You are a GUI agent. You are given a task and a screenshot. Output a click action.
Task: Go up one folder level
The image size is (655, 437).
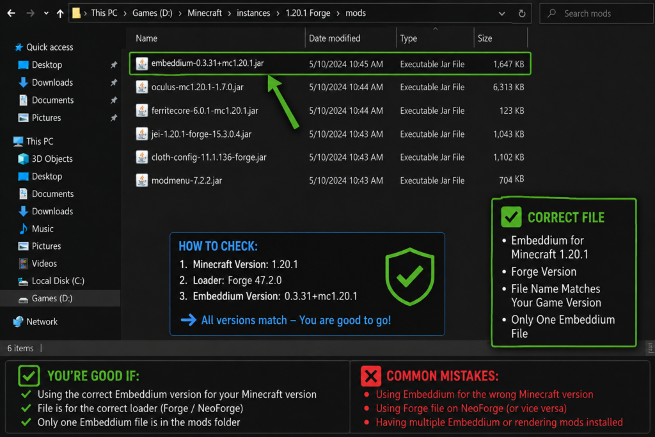click(x=60, y=13)
